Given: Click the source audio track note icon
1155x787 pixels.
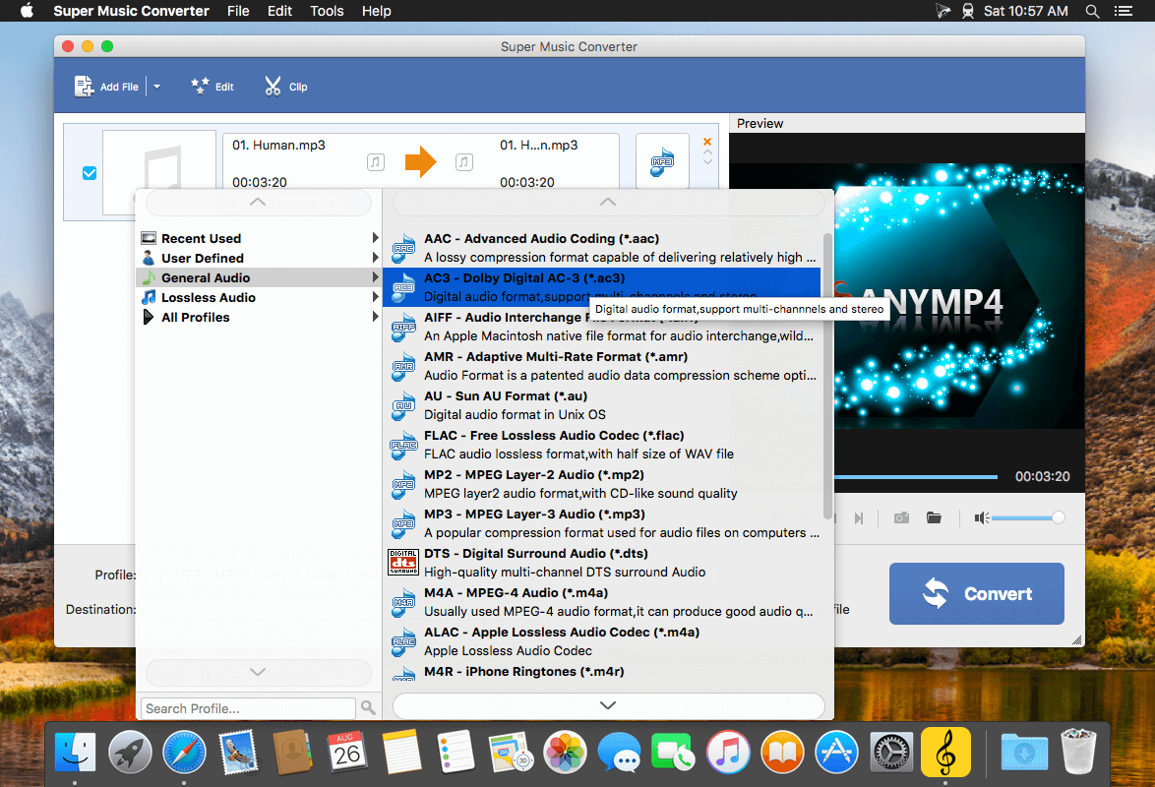Looking at the screenshot, I should 376,162.
